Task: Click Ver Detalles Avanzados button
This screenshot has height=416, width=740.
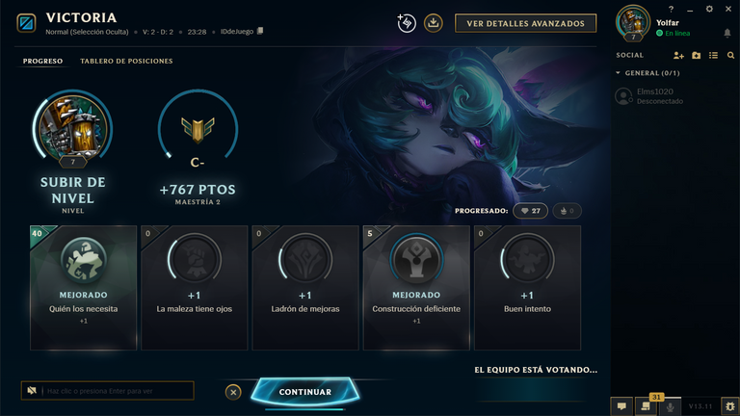Action: 525,23
